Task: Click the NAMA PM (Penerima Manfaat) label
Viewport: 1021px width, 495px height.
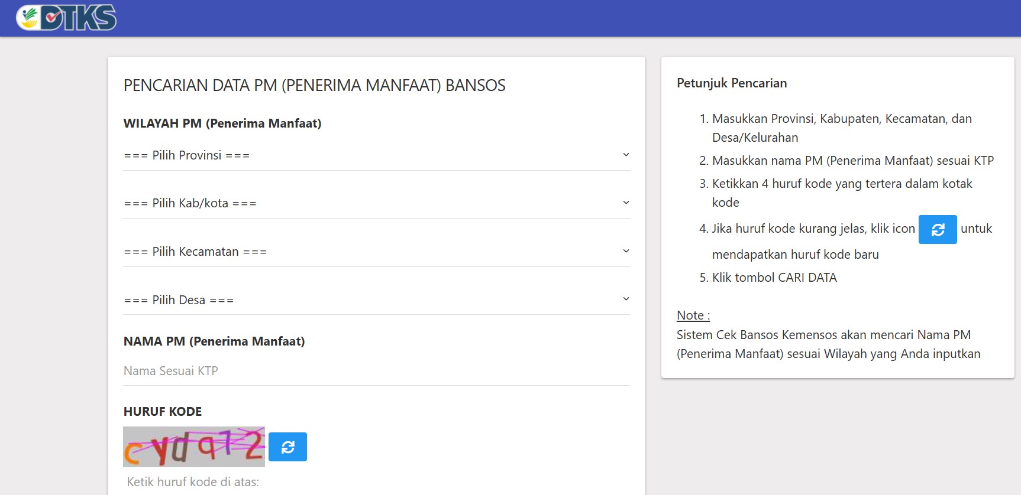Action: [x=214, y=341]
